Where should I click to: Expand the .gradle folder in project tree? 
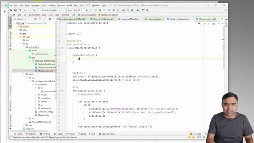pyautogui.click(x=17, y=27)
